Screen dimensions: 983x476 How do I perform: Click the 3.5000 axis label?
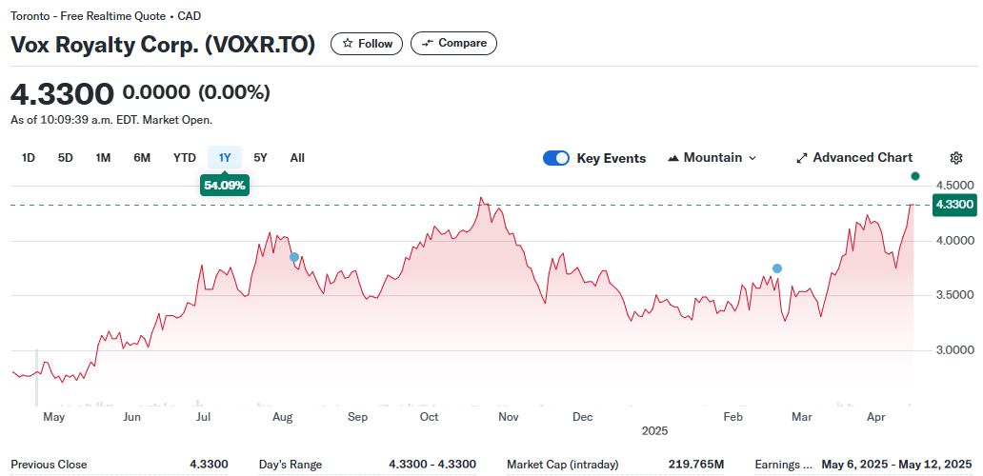click(955, 295)
